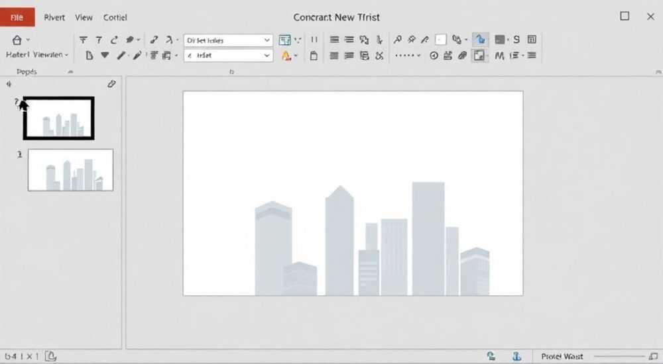Click the black downward triangle icon
Image resolution: width=663 pixels, height=364 pixels.
[x=105, y=55]
